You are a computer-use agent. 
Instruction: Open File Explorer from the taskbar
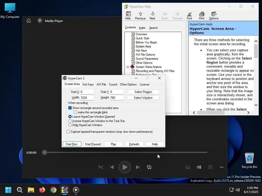31,190
